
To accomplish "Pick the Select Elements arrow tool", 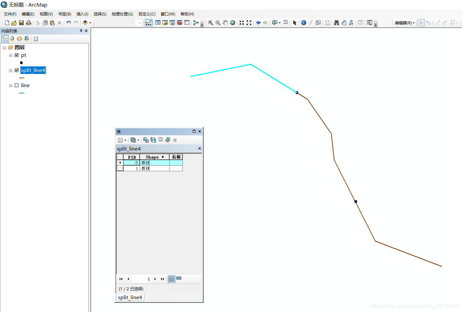I will [x=295, y=23].
